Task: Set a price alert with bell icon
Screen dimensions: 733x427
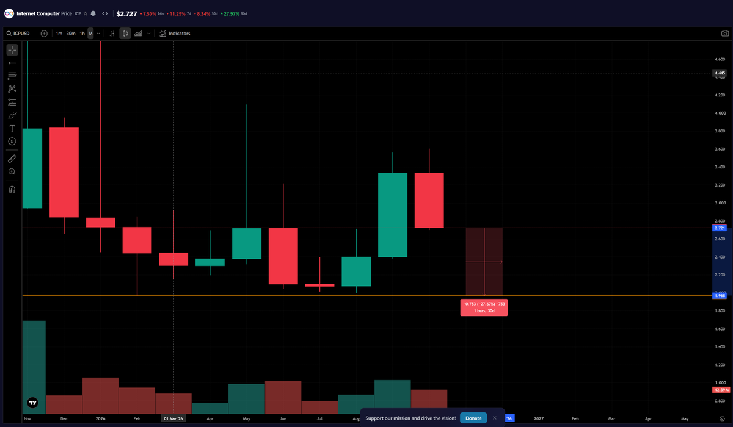Action: click(x=93, y=13)
